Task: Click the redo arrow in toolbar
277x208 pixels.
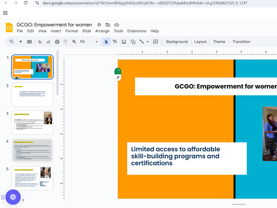Action: 48,42
